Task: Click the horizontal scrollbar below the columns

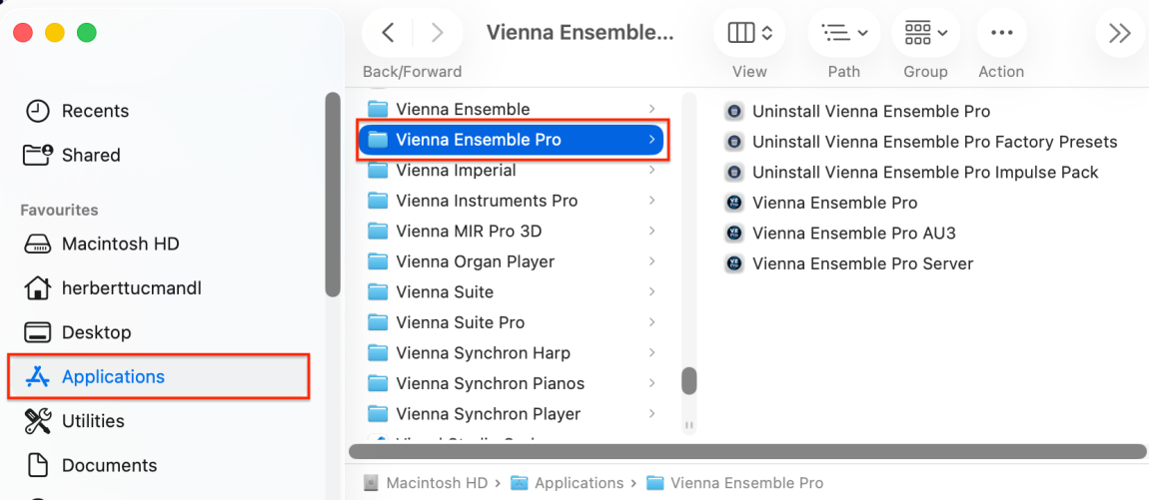Action: tap(749, 451)
